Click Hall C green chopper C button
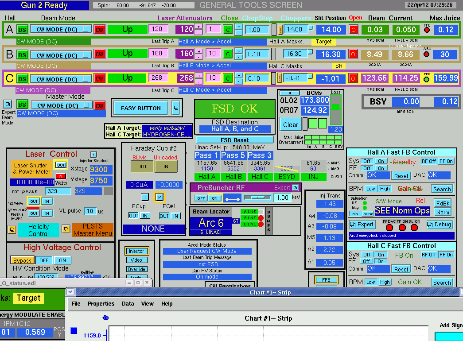 point(227,78)
